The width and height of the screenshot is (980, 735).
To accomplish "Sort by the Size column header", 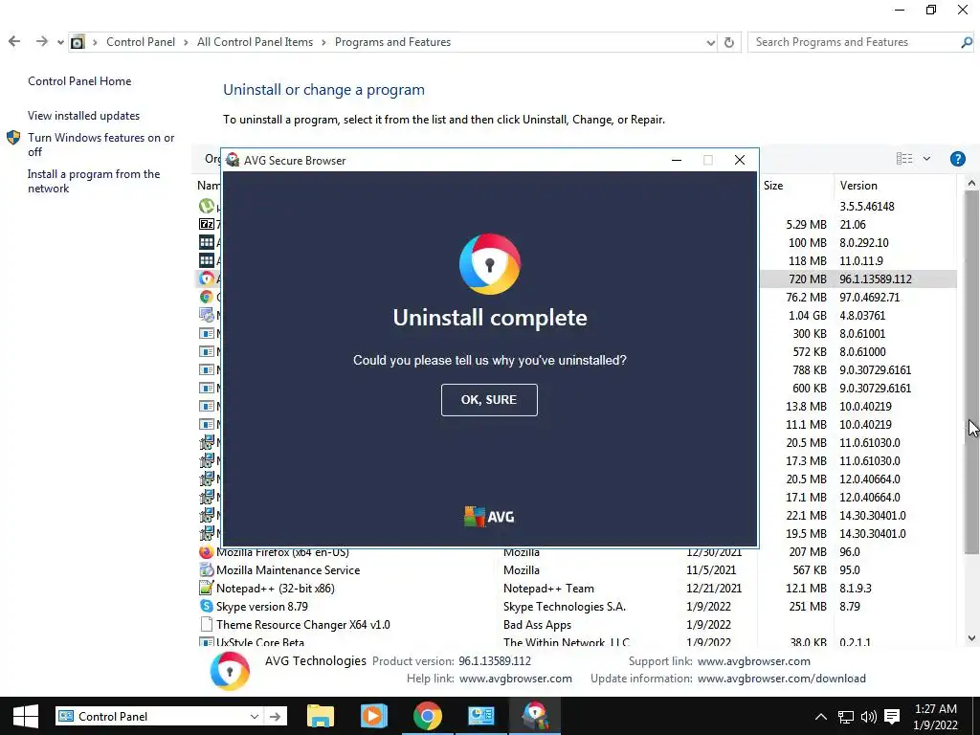I will click(772, 186).
